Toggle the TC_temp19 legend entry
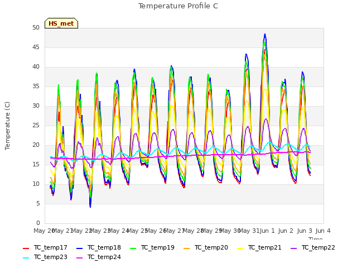The width and height of the screenshot is (357, 268). [x=152, y=247]
